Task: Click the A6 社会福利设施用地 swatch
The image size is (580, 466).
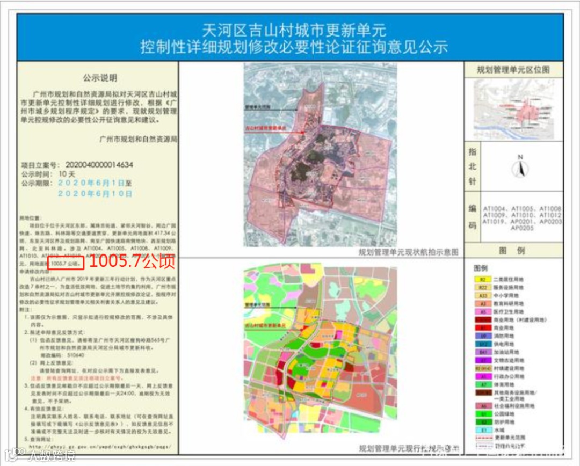Action: click(x=483, y=406)
